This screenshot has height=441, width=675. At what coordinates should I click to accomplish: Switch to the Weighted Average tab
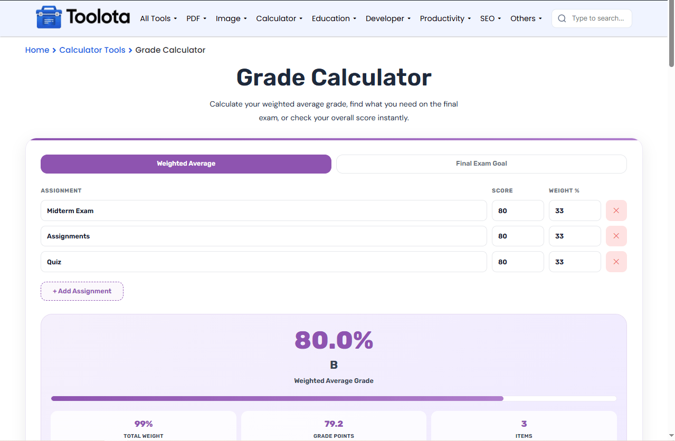pyautogui.click(x=186, y=164)
